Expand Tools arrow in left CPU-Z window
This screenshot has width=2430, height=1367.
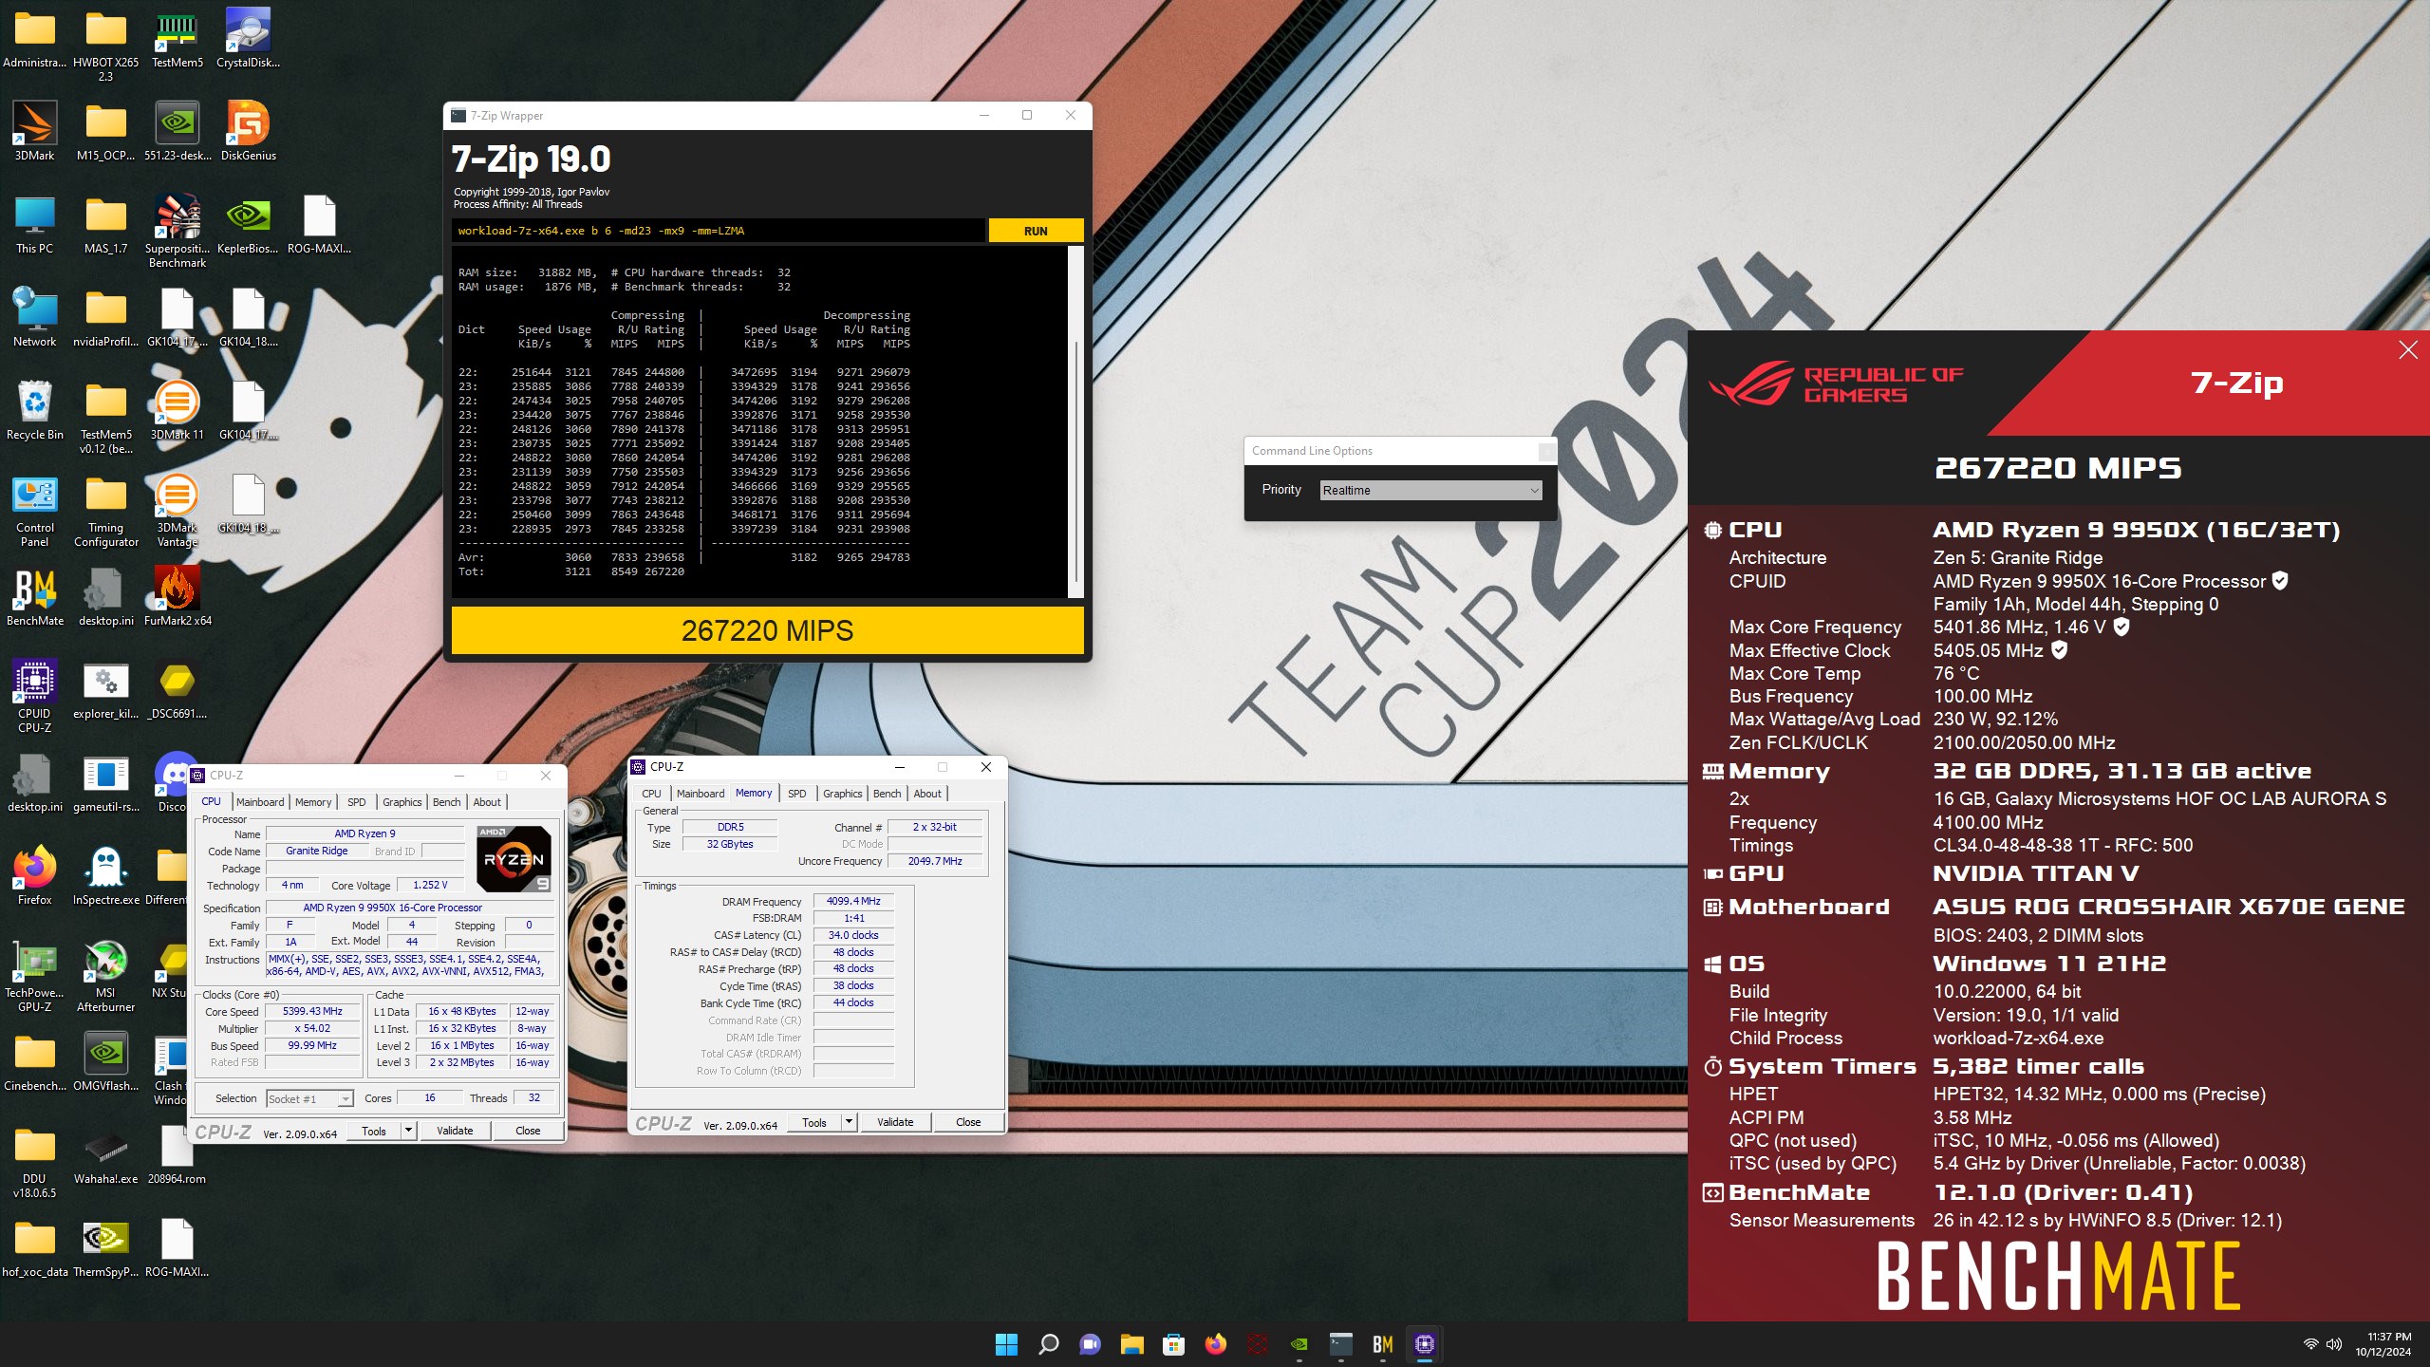click(408, 1131)
